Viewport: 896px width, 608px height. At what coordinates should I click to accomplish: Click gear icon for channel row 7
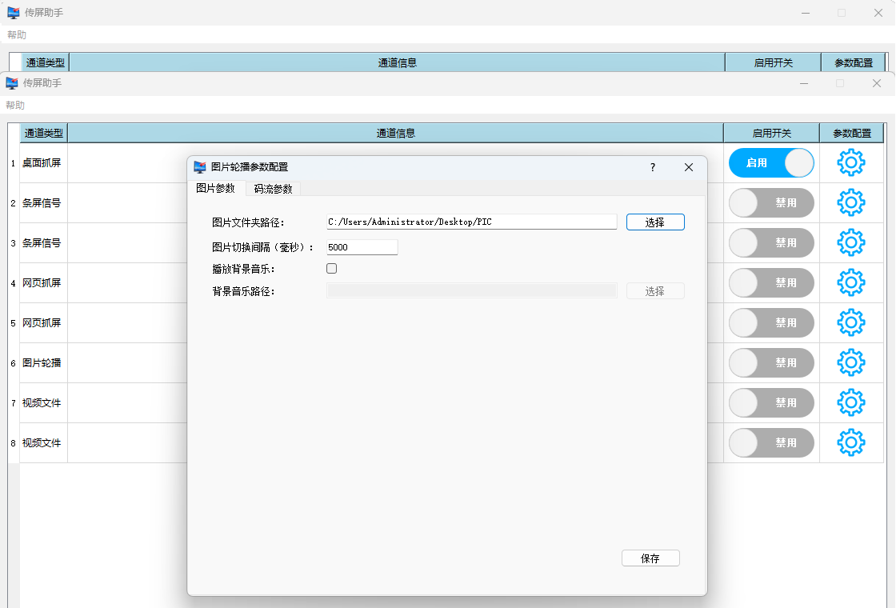[x=850, y=403]
